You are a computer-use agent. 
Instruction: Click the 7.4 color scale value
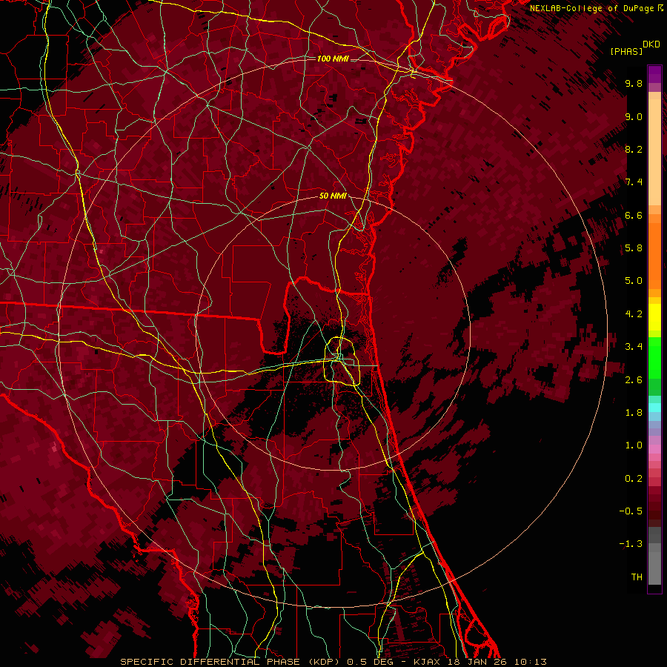pyautogui.click(x=634, y=182)
